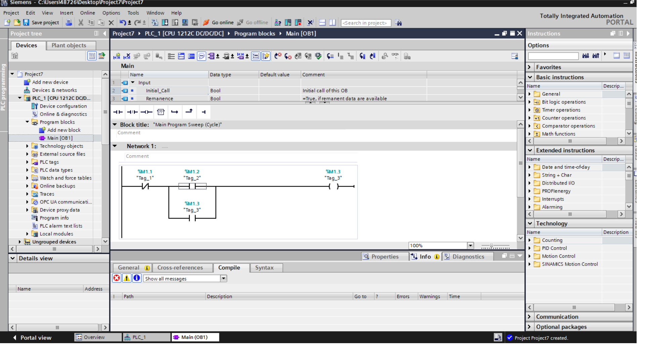The height and width of the screenshot is (363, 645).
Task: Open the Show all messages dropdown
Action: [x=223, y=278]
